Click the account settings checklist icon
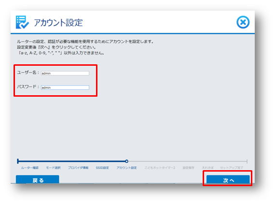Image resolution: width=275 pixels, height=204 pixels. 22,22
